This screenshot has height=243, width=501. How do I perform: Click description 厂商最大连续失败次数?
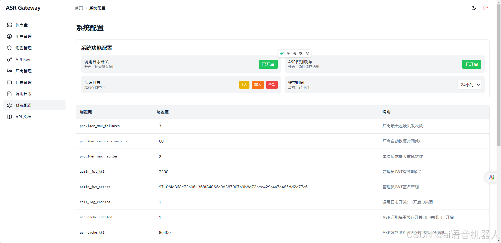[403, 126]
